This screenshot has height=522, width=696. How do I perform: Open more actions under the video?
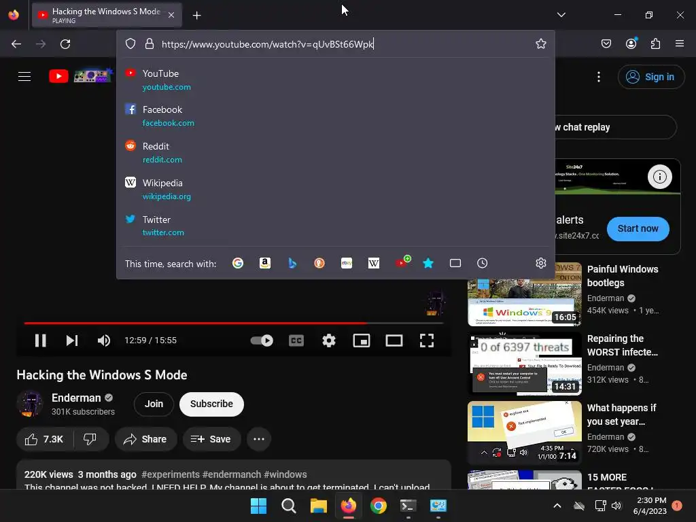pyautogui.click(x=259, y=439)
